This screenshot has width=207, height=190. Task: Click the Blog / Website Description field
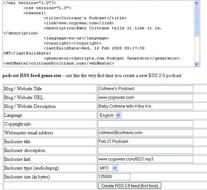pyautogui.click(x=145, y=106)
